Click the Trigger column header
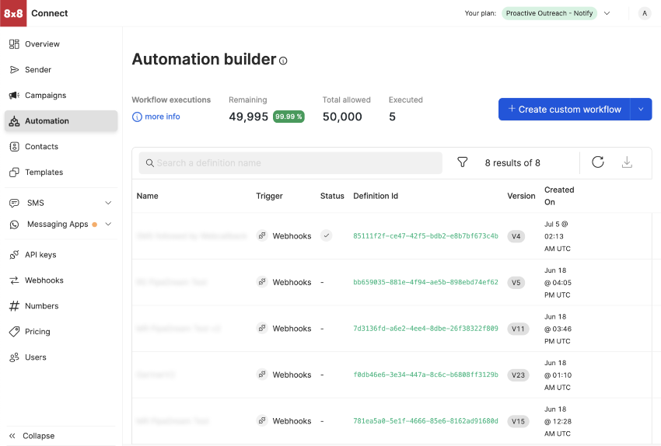The width and height of the screenshot is (661, 446). click(x=269, y=196)
